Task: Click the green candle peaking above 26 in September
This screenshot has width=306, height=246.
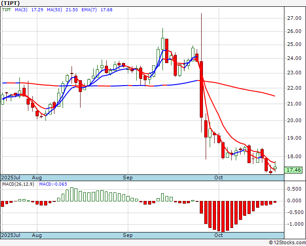Action: point(162,44)
